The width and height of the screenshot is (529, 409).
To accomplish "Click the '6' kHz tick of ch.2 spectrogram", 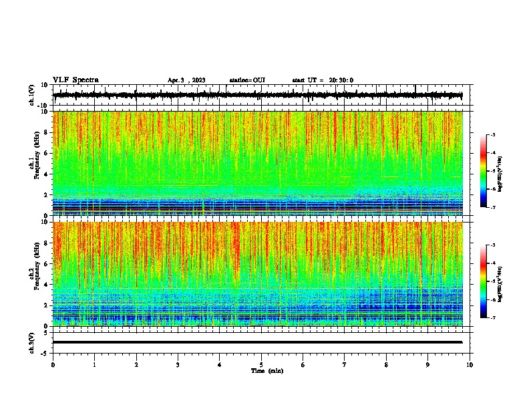I will [46, 264].
